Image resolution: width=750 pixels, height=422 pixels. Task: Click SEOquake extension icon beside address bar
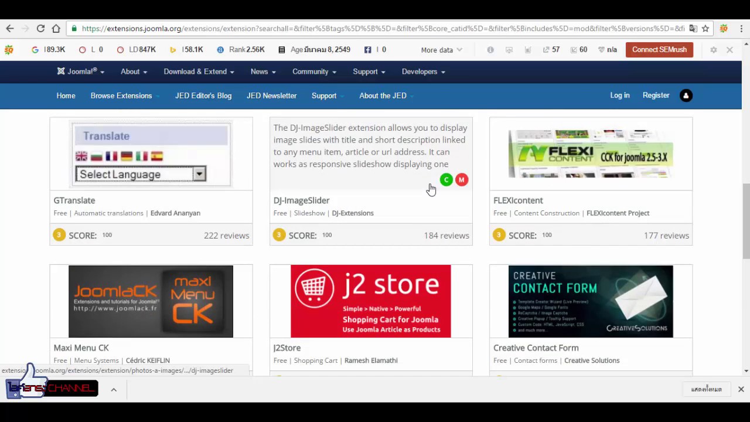click(x=724, y=28)
